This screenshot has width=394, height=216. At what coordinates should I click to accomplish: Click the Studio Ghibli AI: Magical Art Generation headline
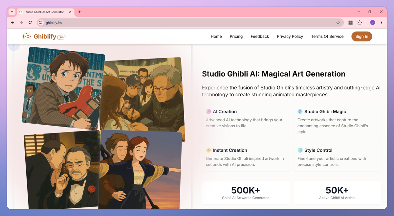pyautogui.click(x=274, y=74)
